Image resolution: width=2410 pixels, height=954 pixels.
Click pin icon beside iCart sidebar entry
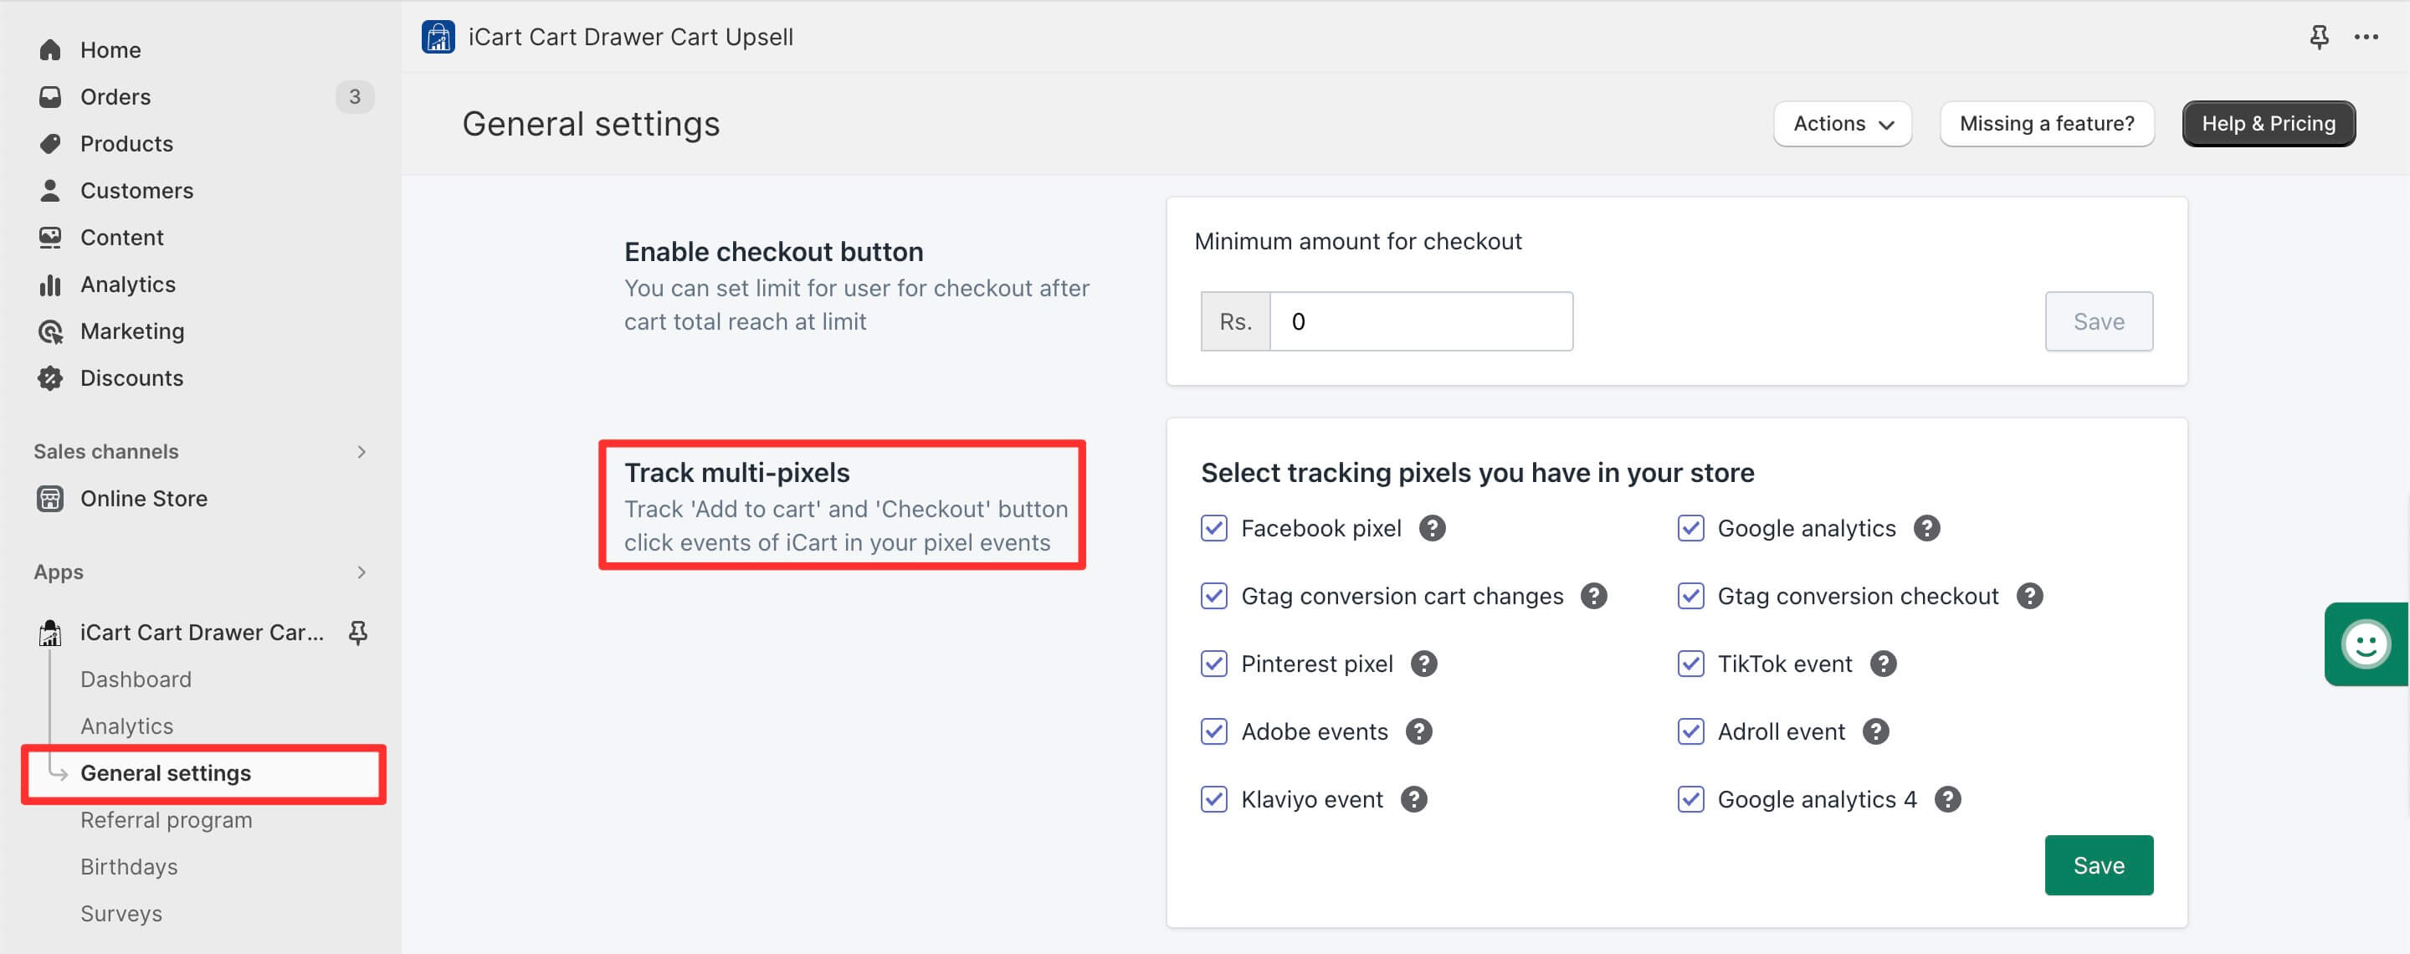click(357, 633)
